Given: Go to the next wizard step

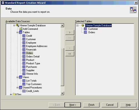Looking at the screenshot, I should coord(73,105).
